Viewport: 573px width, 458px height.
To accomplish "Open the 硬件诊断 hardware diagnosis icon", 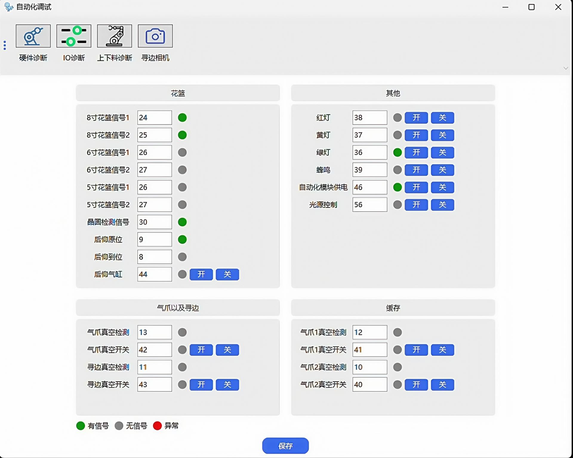I will (33, 36).
